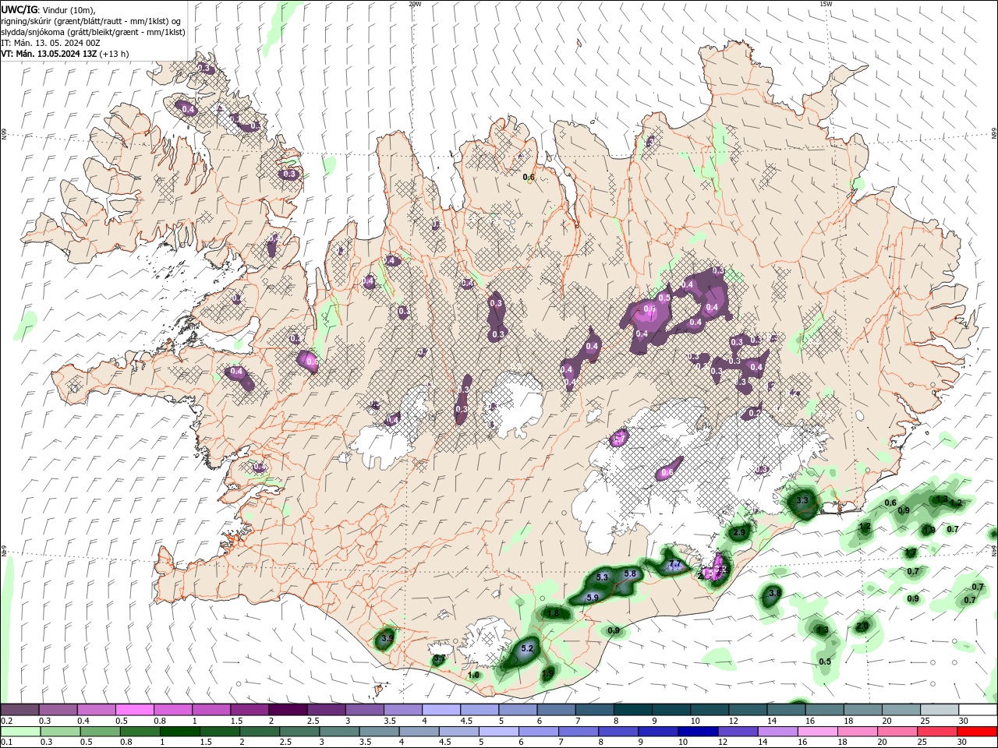Click the '5.3' rainfall value on the map
Screen dimensions: 998x748
(x=602, y=577)
